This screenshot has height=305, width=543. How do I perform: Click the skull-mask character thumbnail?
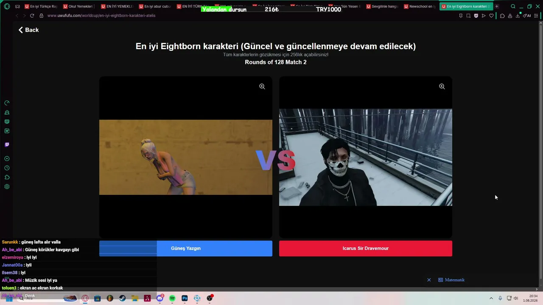click(366, 157)
